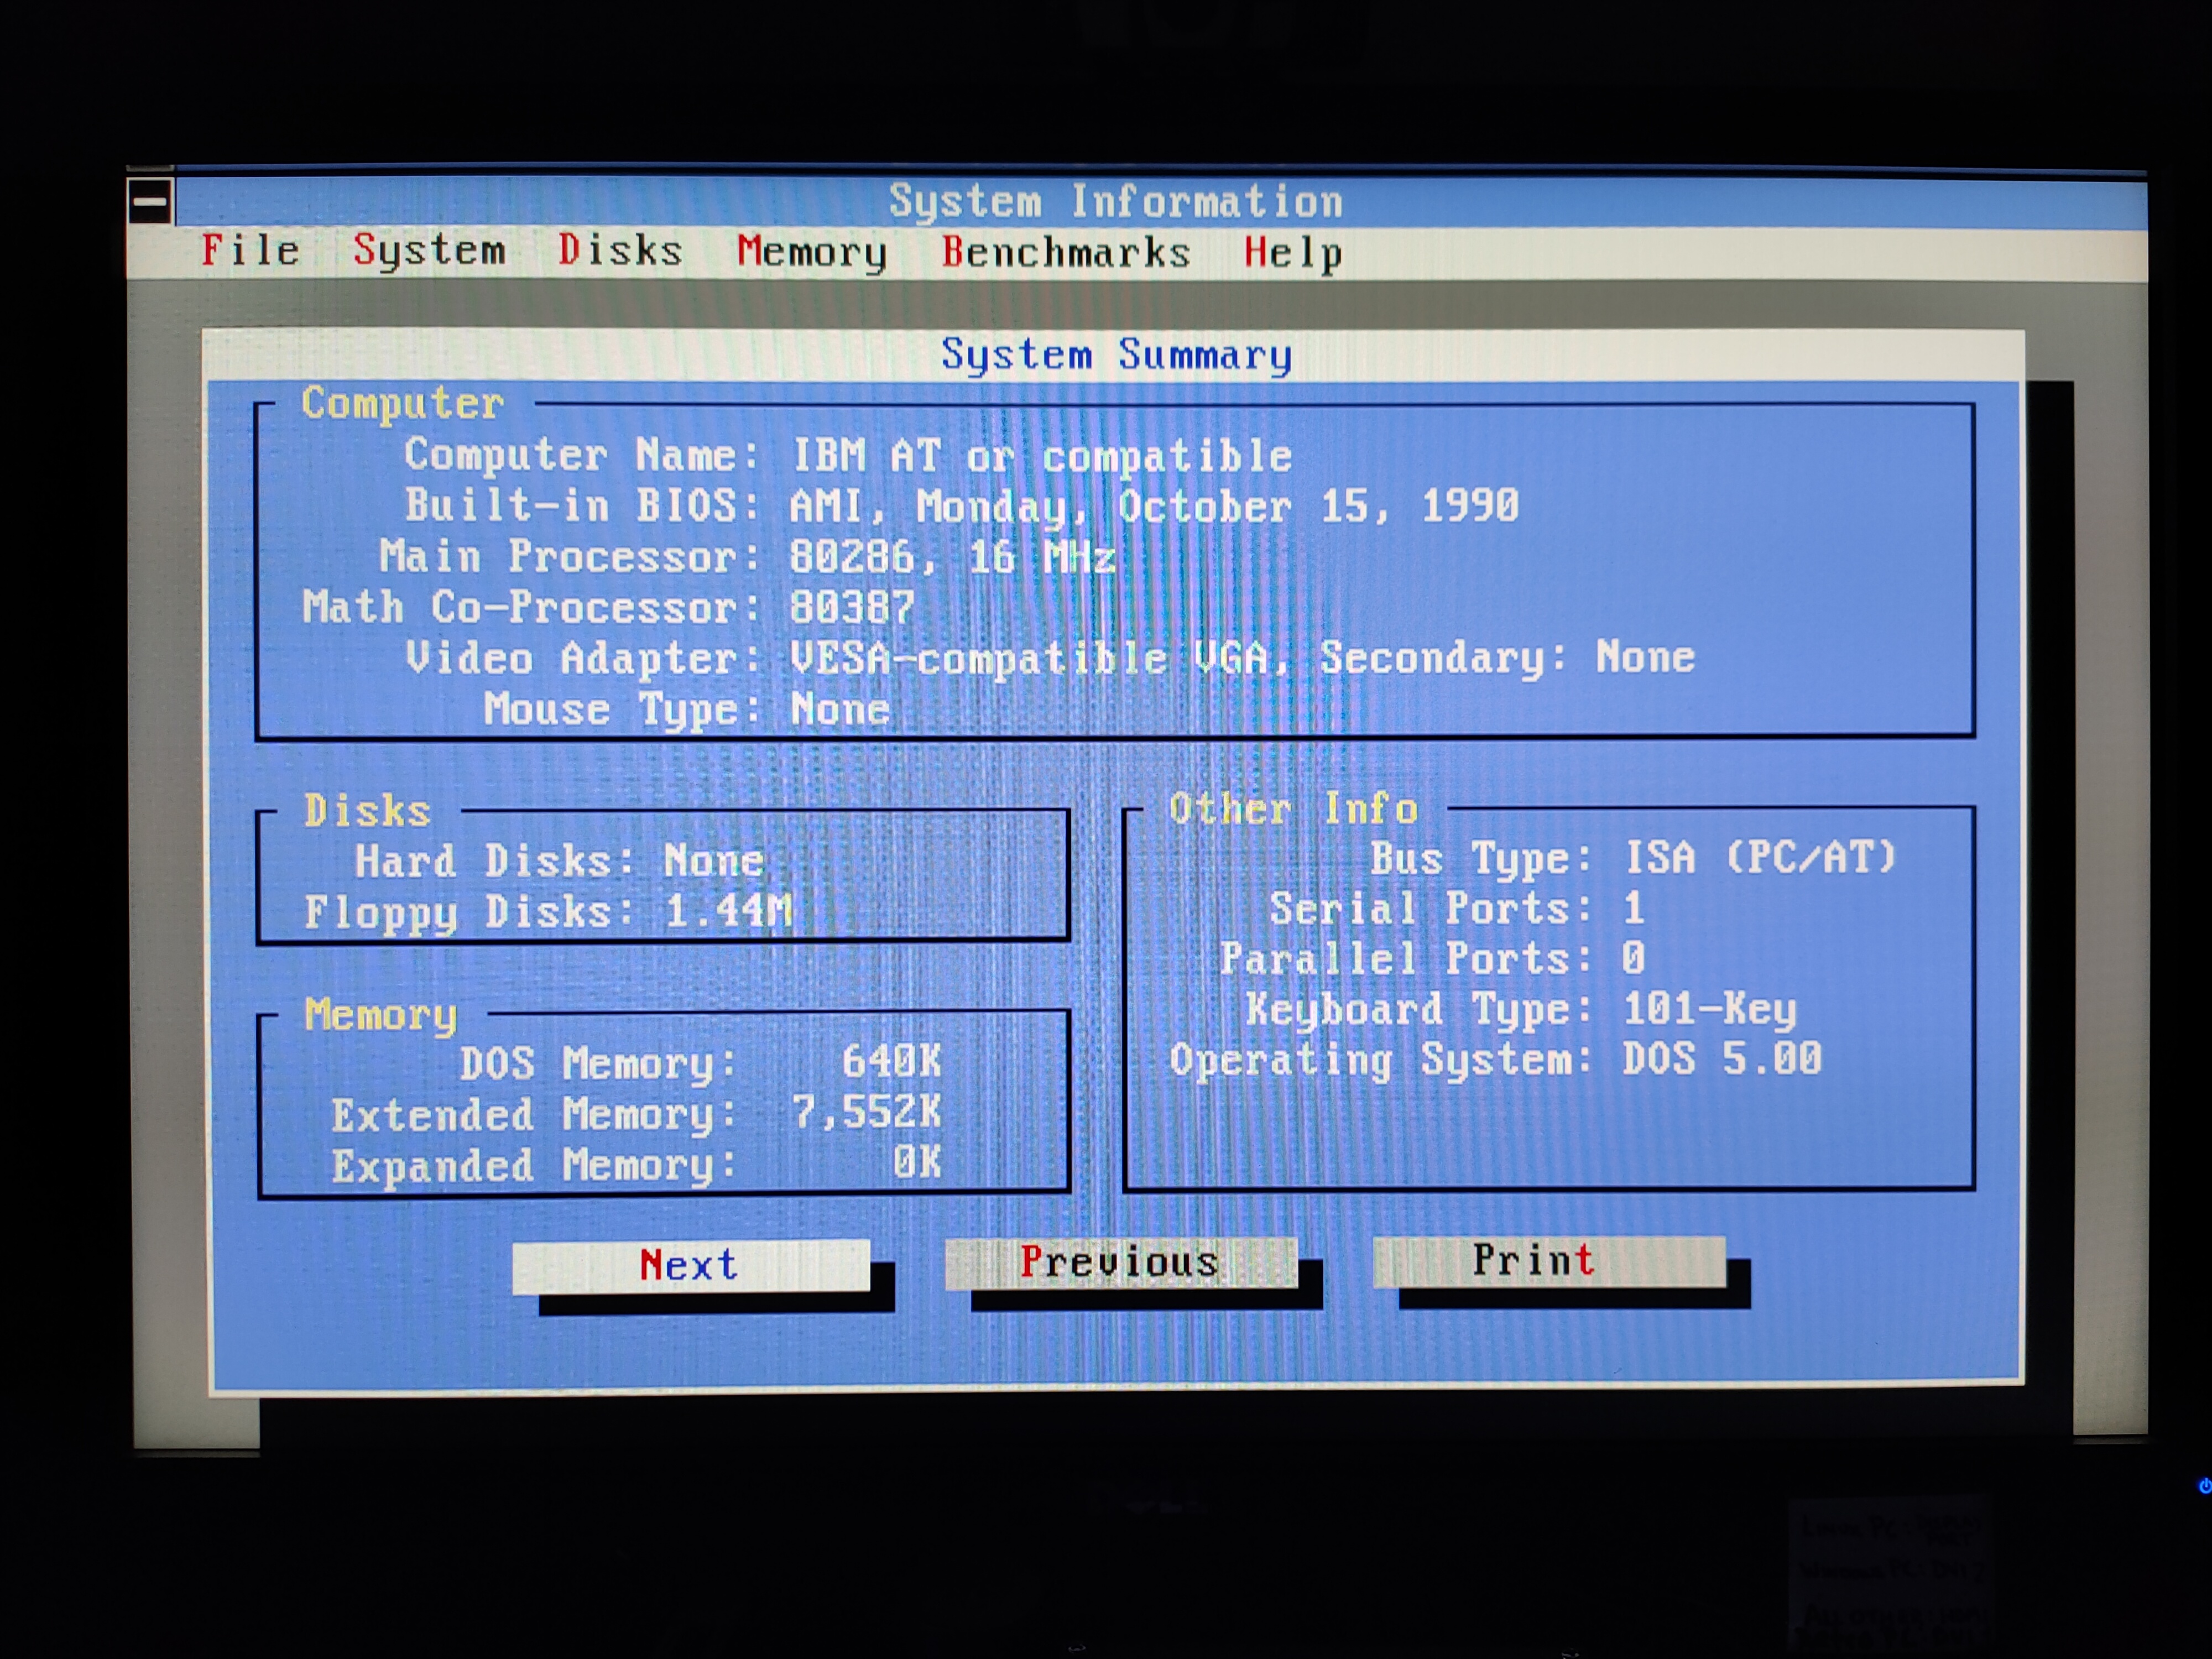Screen dimensions: 2212x1659
Task: Click the Floppy Disks 1.44M entry
Action: click(728, 911)
